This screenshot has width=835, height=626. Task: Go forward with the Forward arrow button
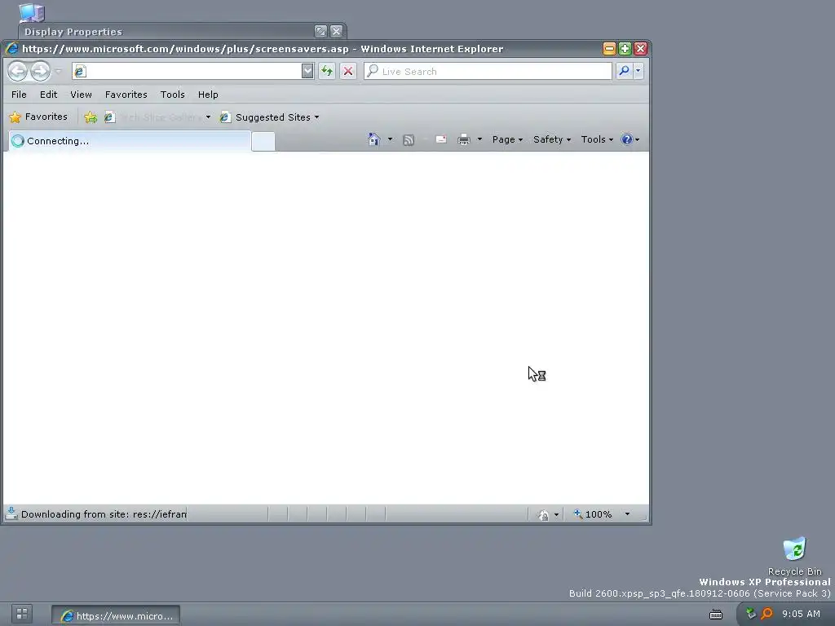click(x=40, y=71)
